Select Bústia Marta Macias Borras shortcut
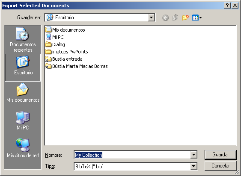241x176 pixels. [x=76, y=66]
